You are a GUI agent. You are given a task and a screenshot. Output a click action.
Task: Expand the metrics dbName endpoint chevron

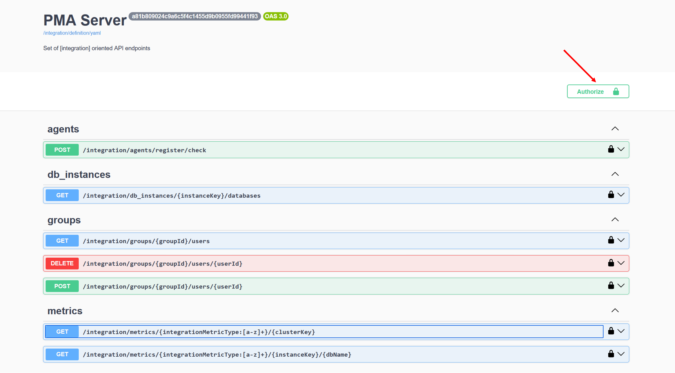[621, 354]
